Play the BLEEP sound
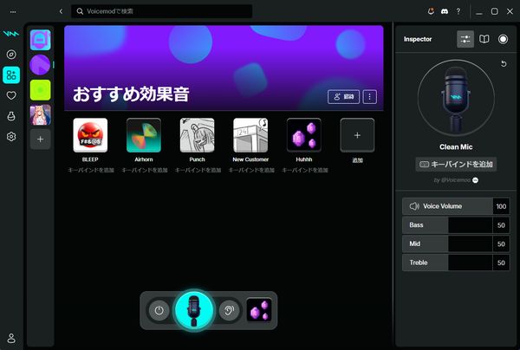Image resolution: width=520 pixels, height=350 pixels. [90, 135]
